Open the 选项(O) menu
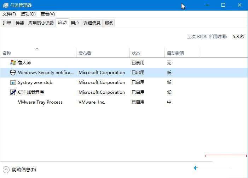 coord(28,14)
